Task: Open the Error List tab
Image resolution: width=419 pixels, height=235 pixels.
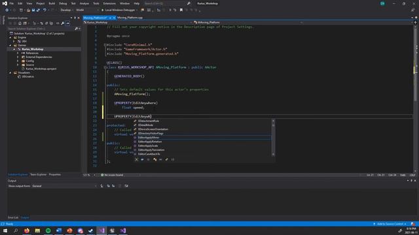Action: (13, 217)
